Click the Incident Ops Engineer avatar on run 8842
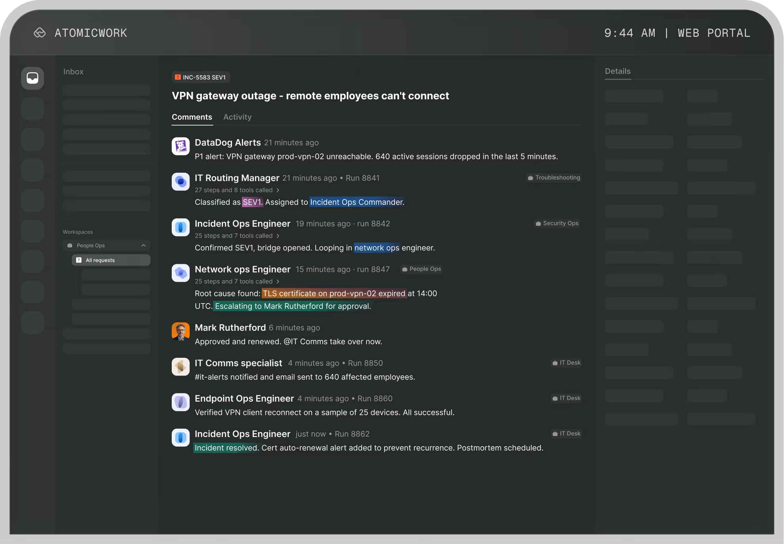Viewport: 784px width, 544px height. point(180,227)
